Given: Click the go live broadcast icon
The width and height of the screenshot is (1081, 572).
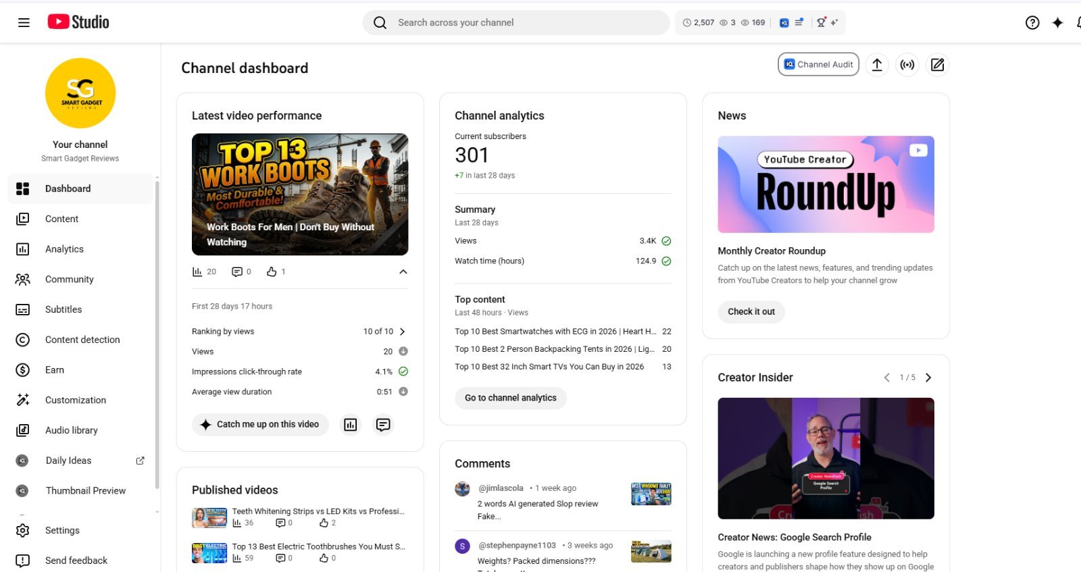Looking at the screenshot, I should coord(907,64).
